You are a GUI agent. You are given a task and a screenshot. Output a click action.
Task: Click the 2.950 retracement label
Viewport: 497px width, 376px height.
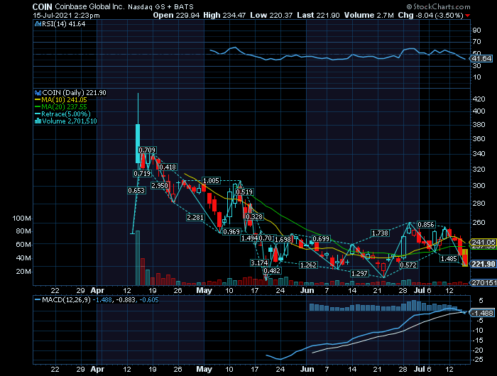(160, 185)
